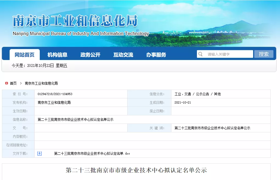Click inside the 请输入关键字 search field
This screenshot has height=180, width=280.
(x=225, y=54)
